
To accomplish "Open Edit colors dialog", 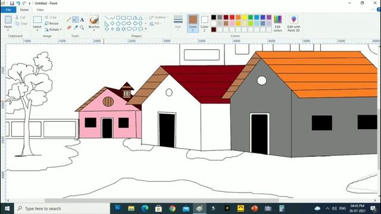I will (x=277, y=23).
